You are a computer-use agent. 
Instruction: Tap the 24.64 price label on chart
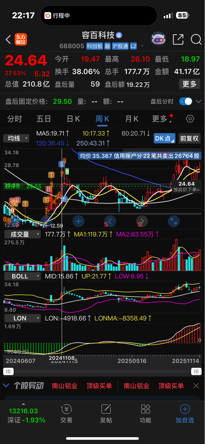coord(187,184)
